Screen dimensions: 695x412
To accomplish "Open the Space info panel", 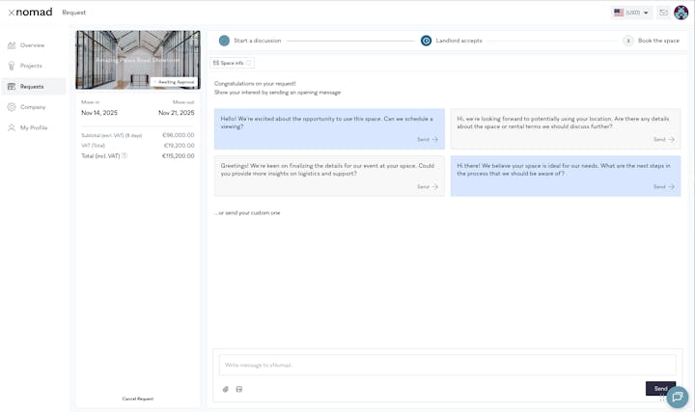I will coord(232,63).
